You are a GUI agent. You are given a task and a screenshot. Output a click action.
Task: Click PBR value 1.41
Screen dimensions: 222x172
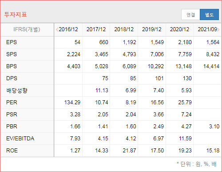pos(103,127)
